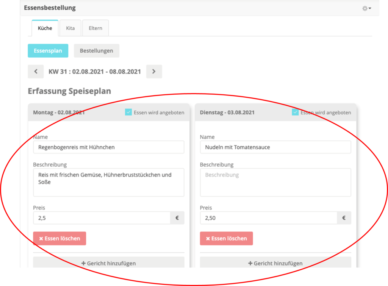Click the euro symbol beside Dienstag price

point(344,218)
